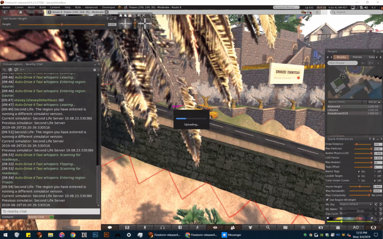
Task: Open the inventory suitcase toolbar button
Action: (x=338, y=227)
